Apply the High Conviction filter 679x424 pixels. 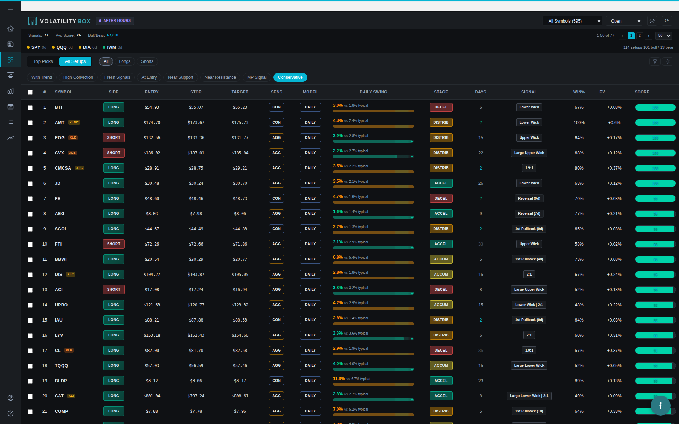(x=78, y=77)
